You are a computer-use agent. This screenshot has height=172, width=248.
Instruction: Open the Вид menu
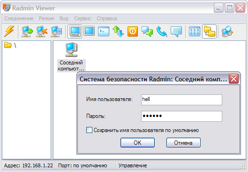coord(64,18)
